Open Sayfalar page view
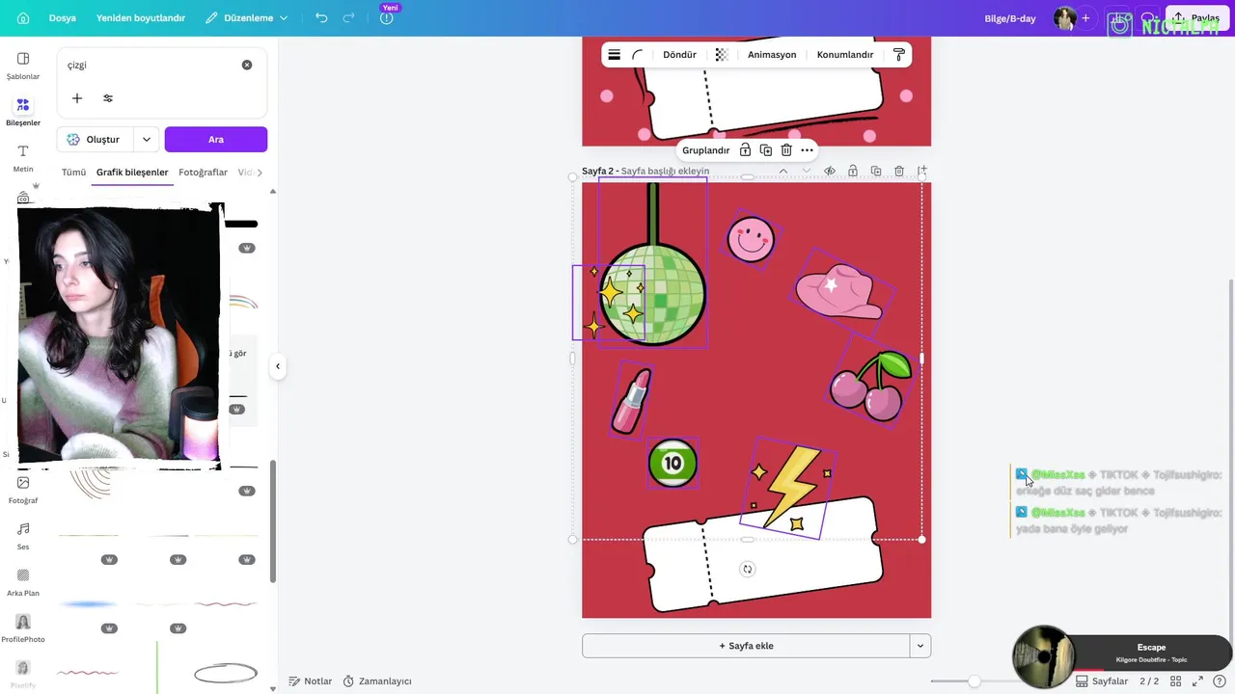Screen dimensions: 1235x694 [x=1102, y=681]
